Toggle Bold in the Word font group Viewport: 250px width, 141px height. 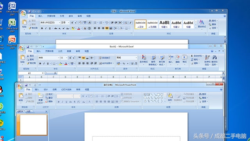pos(42,28)
